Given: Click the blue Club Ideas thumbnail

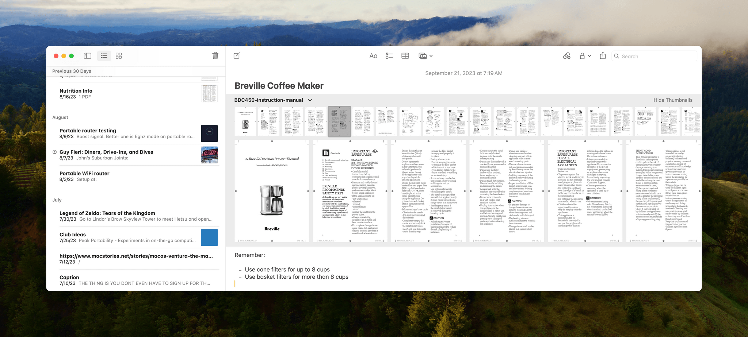Looking at the screenshot, I should coord(209,237).
